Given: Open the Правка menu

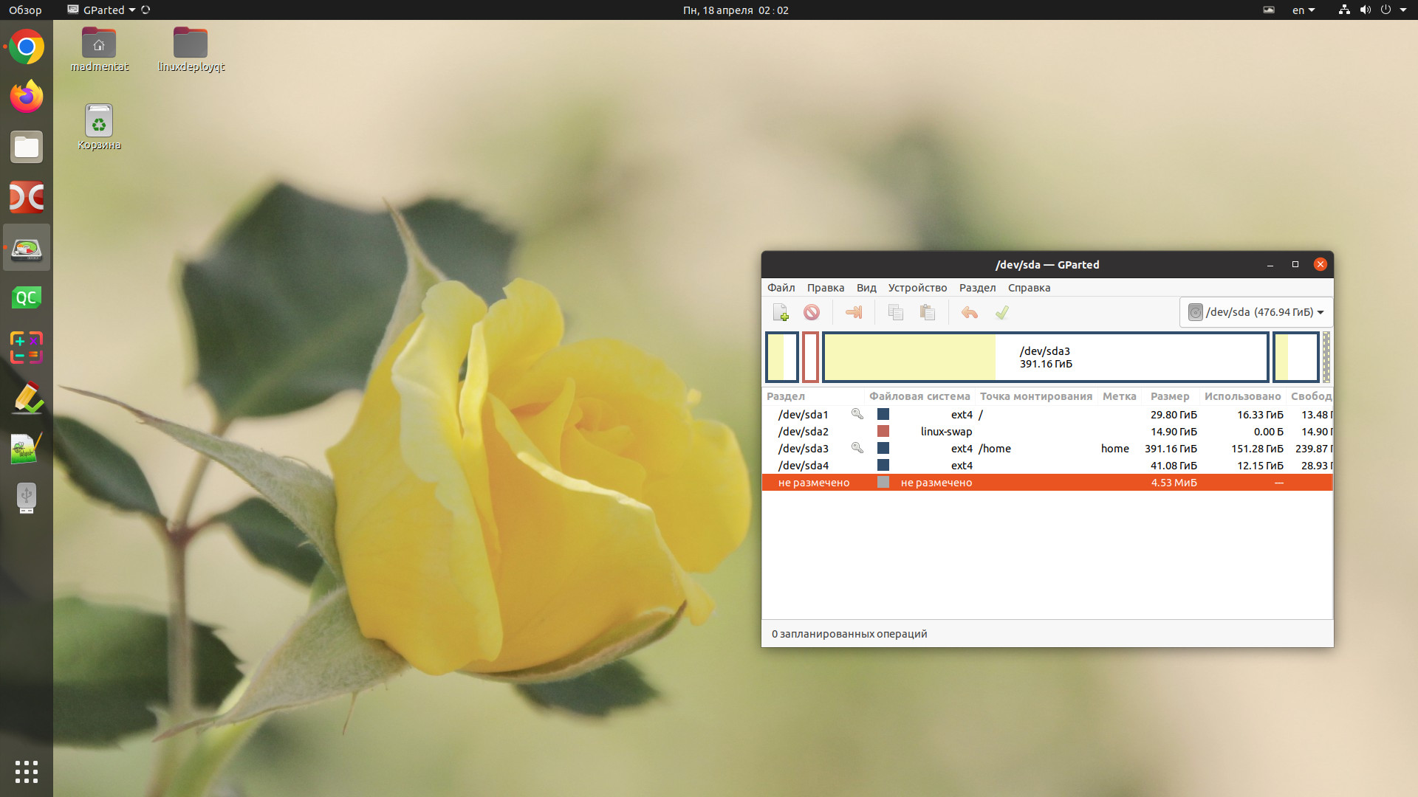Looking at the screenshot, I should pyautogui.click(x=825, y=288).
